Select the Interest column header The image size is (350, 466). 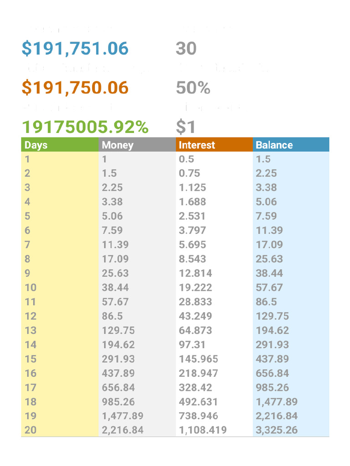click(x=197, y=145)
